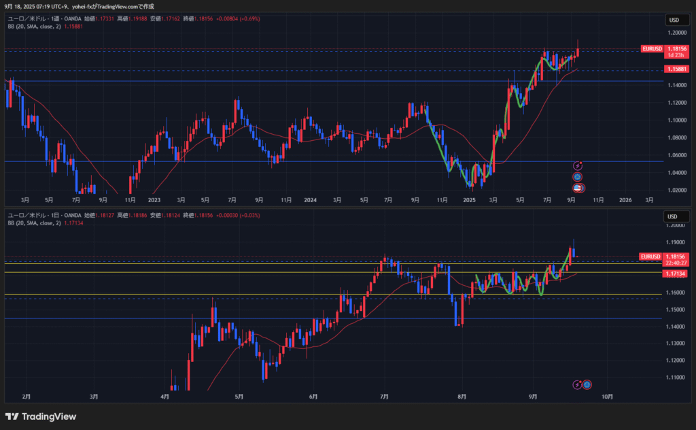Open the USD currency selector on daily chart
Image resolution: width=696 pixels, height=430 pixels.
point(676,216)
